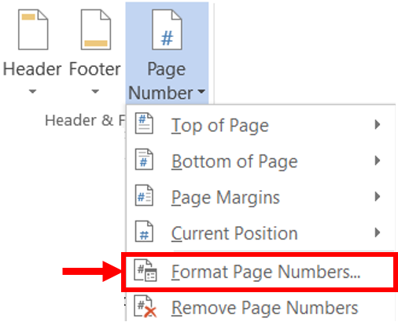Expand the Bottom of Page submenu arrow

click(378, 160)
